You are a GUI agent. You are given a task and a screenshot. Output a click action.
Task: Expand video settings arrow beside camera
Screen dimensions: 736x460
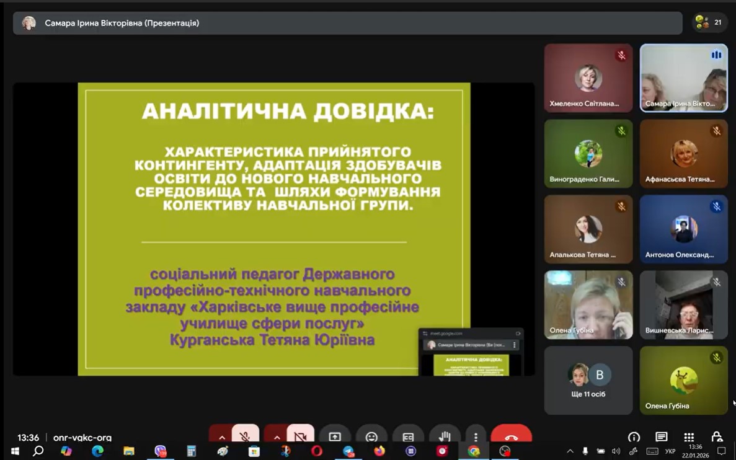277,436
